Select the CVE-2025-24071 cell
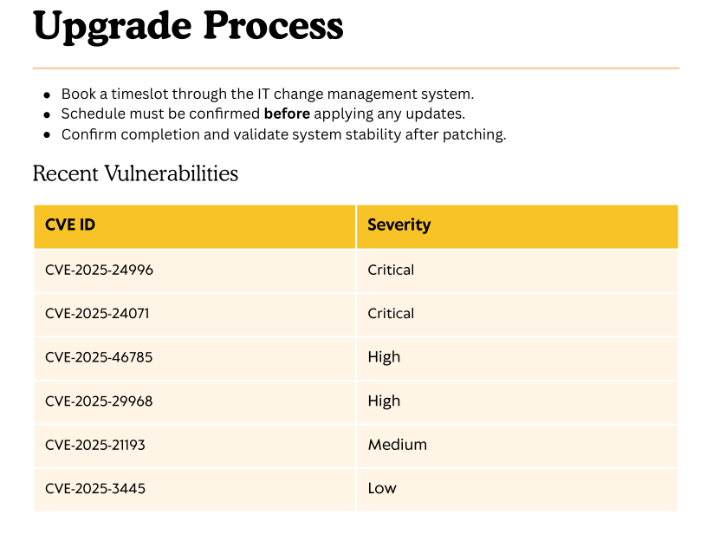The width and height of the screenshot is (713, 554). coord(97,313)
